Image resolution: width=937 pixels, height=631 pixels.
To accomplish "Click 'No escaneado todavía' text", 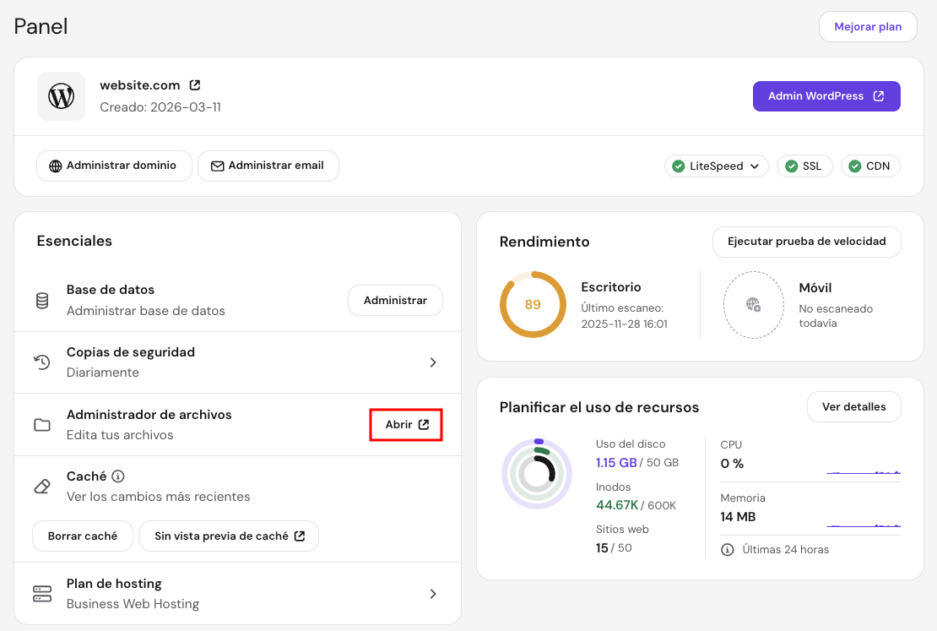I will coord(836,316).
